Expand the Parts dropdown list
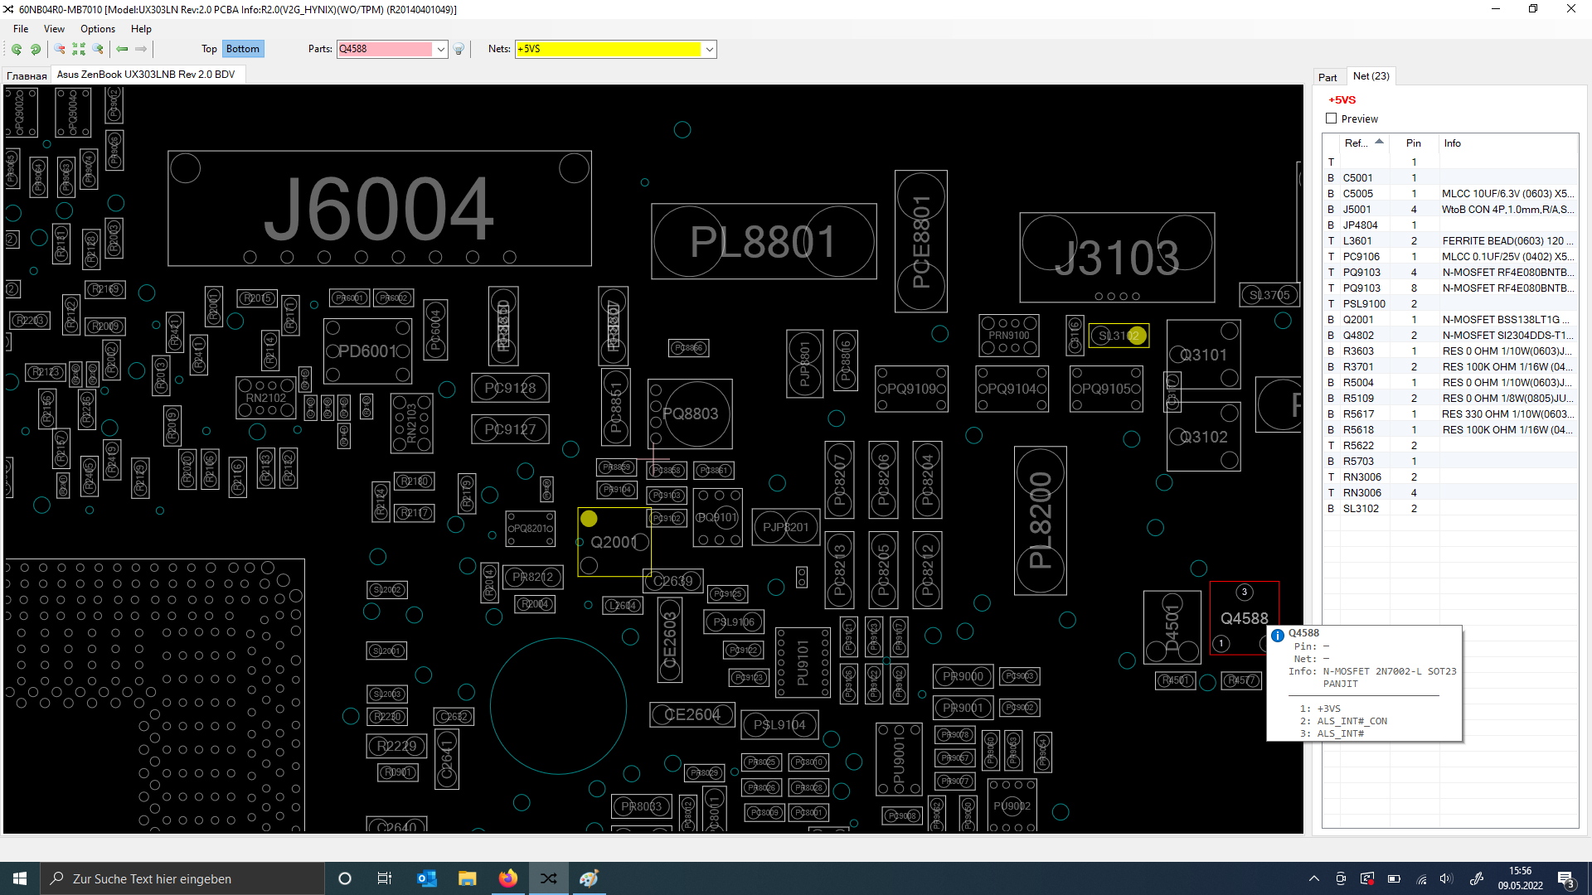The image size is (1592, 895). (x=440, y=50)
